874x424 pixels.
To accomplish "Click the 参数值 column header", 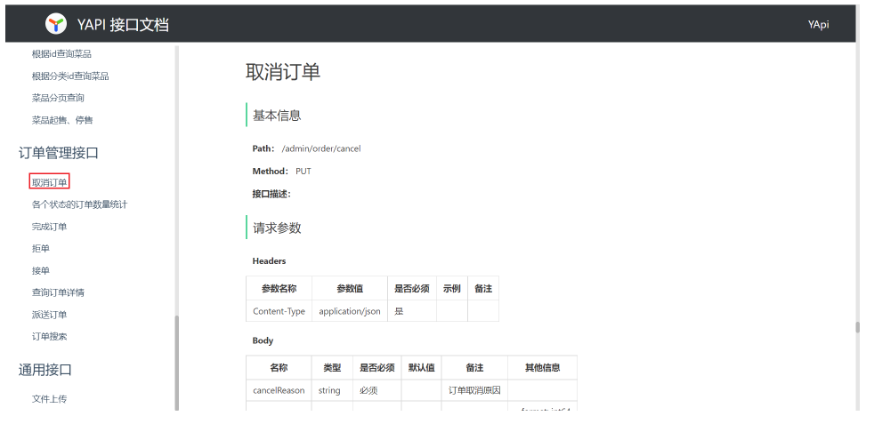I will point(350,289).
